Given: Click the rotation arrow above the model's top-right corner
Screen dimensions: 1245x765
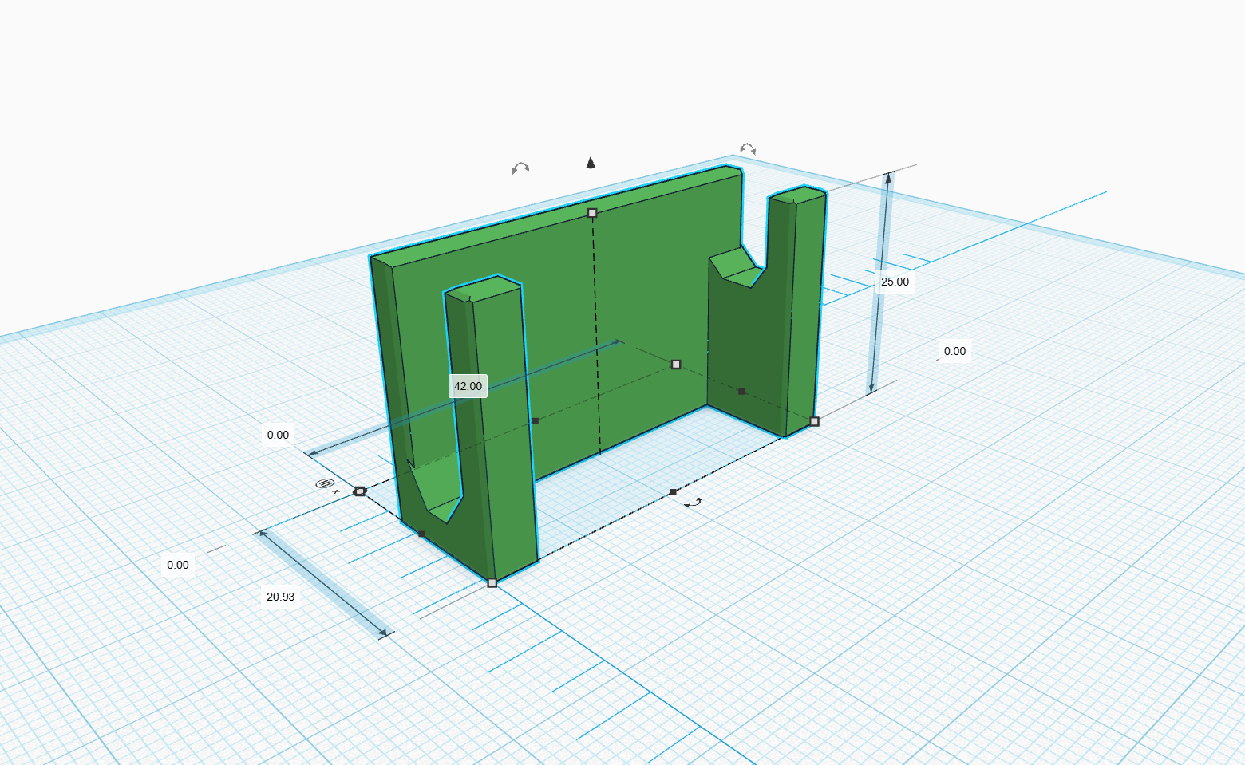Looking at the screenshot, I should click(x=748, y=148).
